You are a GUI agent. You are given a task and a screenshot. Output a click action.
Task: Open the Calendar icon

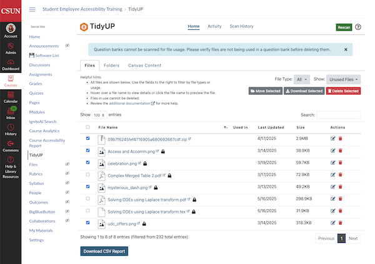tap(11, 95)
